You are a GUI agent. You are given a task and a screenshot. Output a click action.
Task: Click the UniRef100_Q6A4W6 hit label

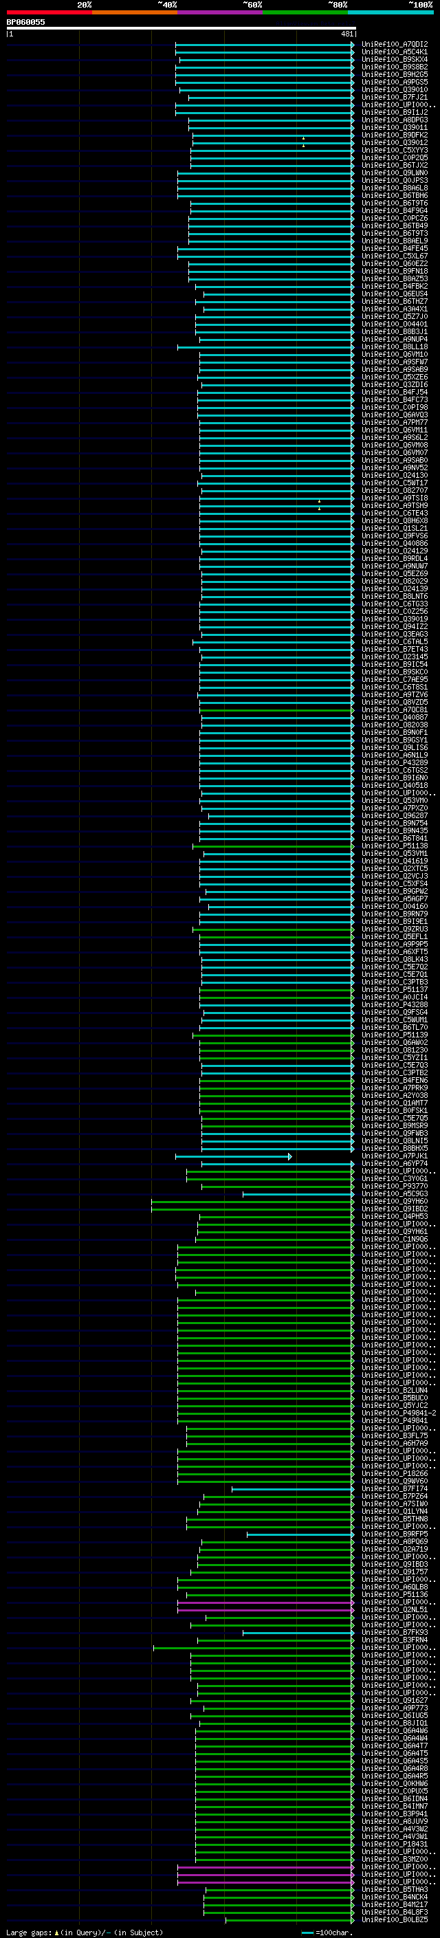tap(394, 1730)
